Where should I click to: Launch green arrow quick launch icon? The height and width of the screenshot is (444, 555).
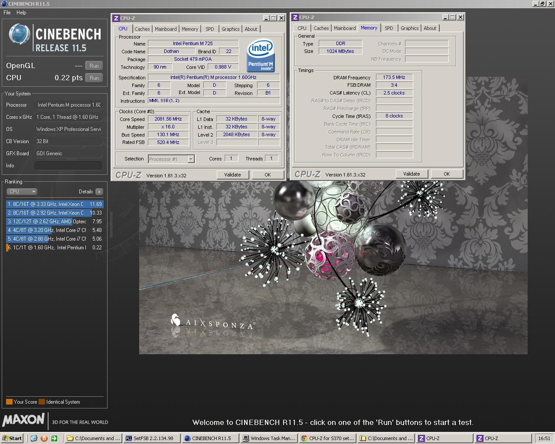(54, 438)
